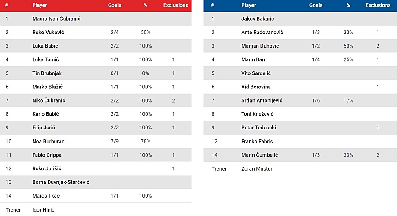Screen dimensions: 397x216
Task: Select Marin Čumbelić in blue team
Action: click(259, 155)
